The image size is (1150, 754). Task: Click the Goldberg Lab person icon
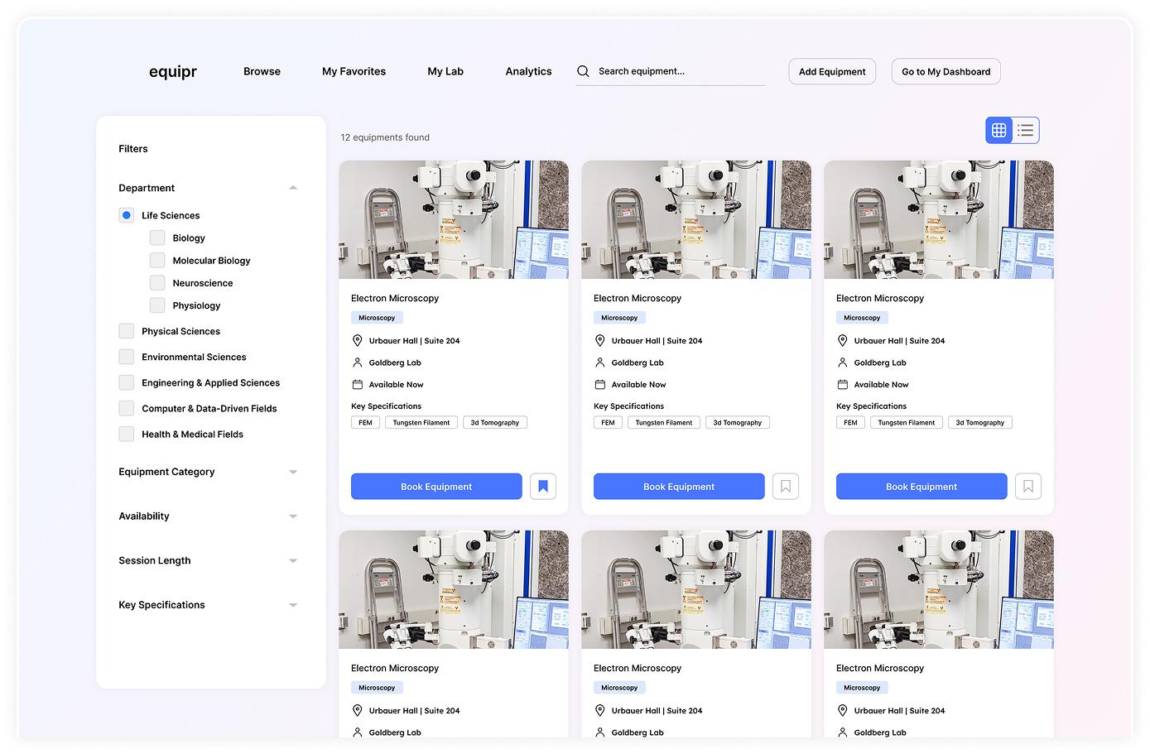(357, 363)
